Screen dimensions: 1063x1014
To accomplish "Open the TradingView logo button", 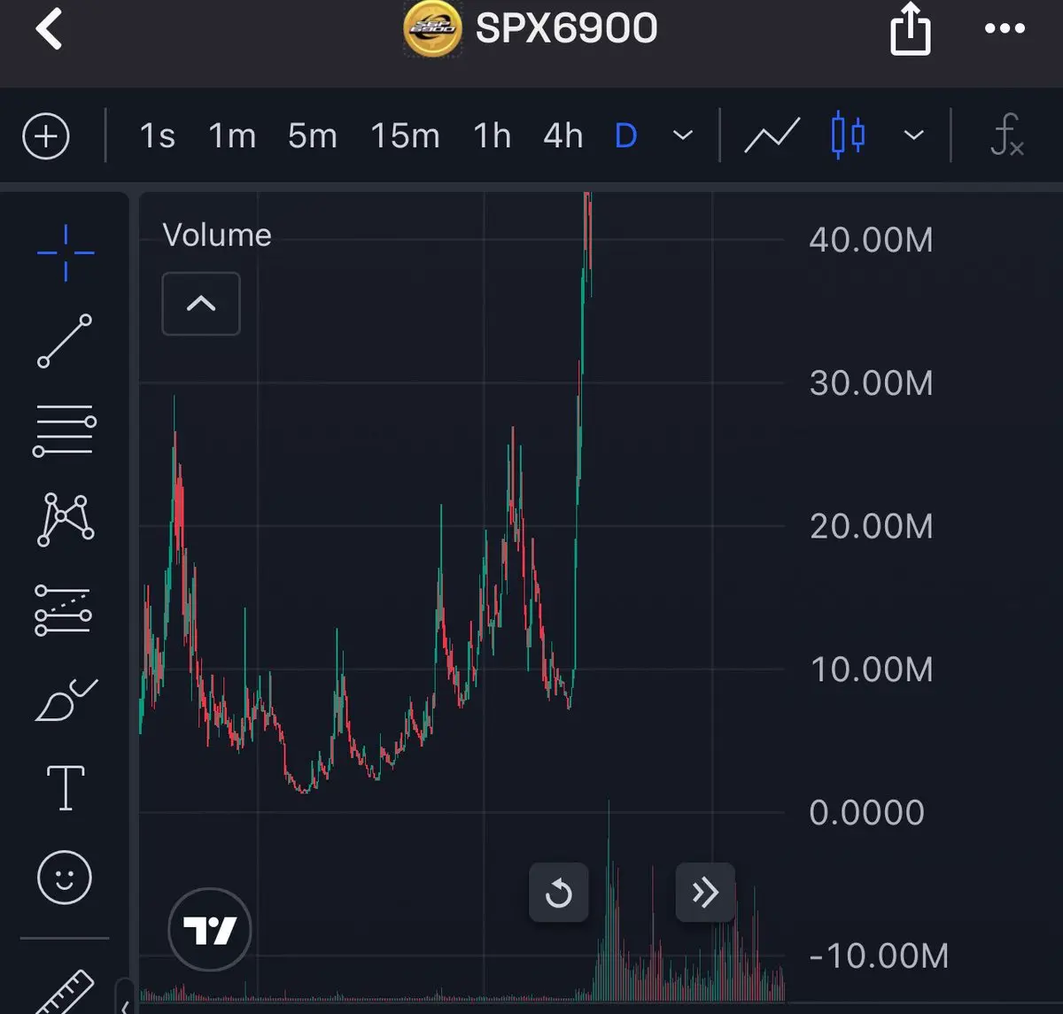I will [x=210, y=930].
